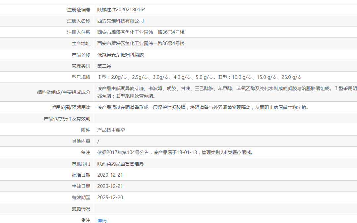Click the 有效期至 label
The height and width of the screenshot is (223, 357).
81,197
